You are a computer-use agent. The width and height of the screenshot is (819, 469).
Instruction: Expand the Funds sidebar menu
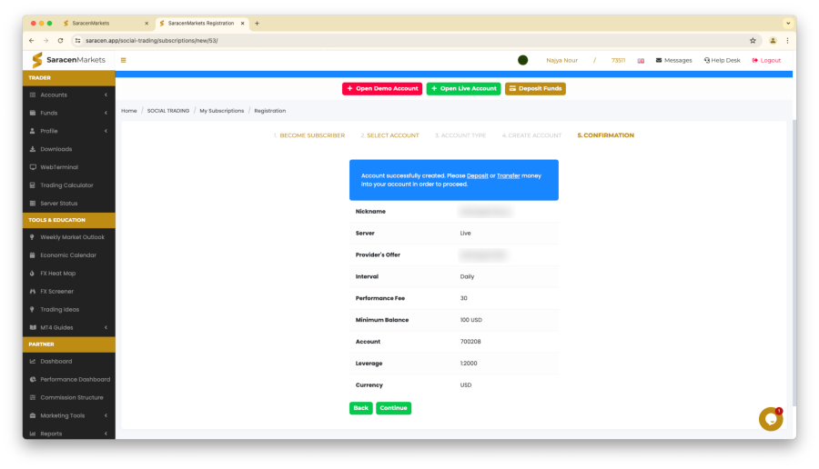point(69,114)
